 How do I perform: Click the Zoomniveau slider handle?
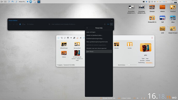129,65
